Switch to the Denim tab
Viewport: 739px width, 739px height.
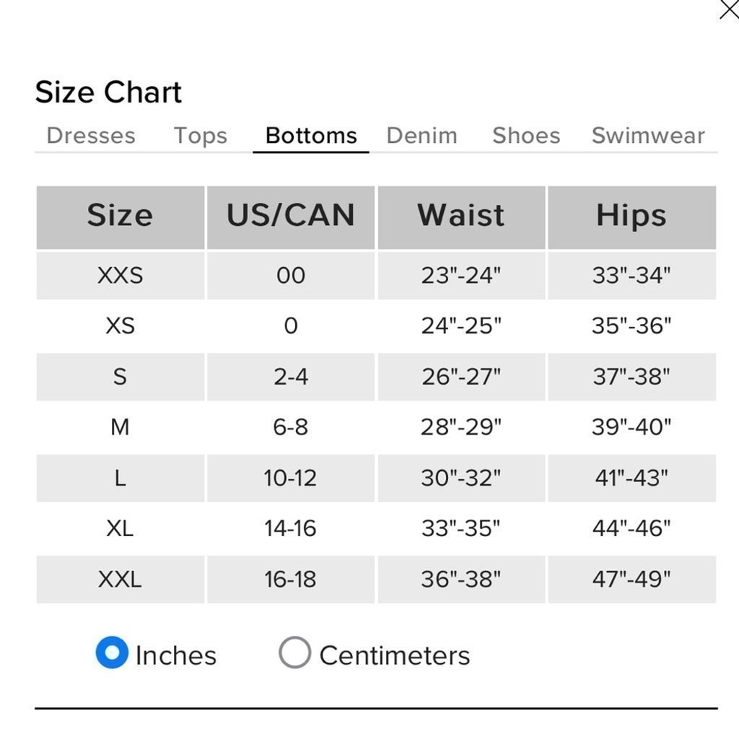[421, 136]
